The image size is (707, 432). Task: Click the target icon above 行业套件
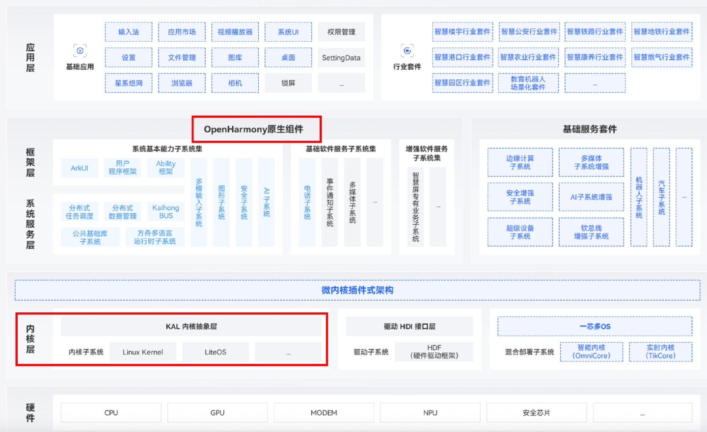point(407,51)
